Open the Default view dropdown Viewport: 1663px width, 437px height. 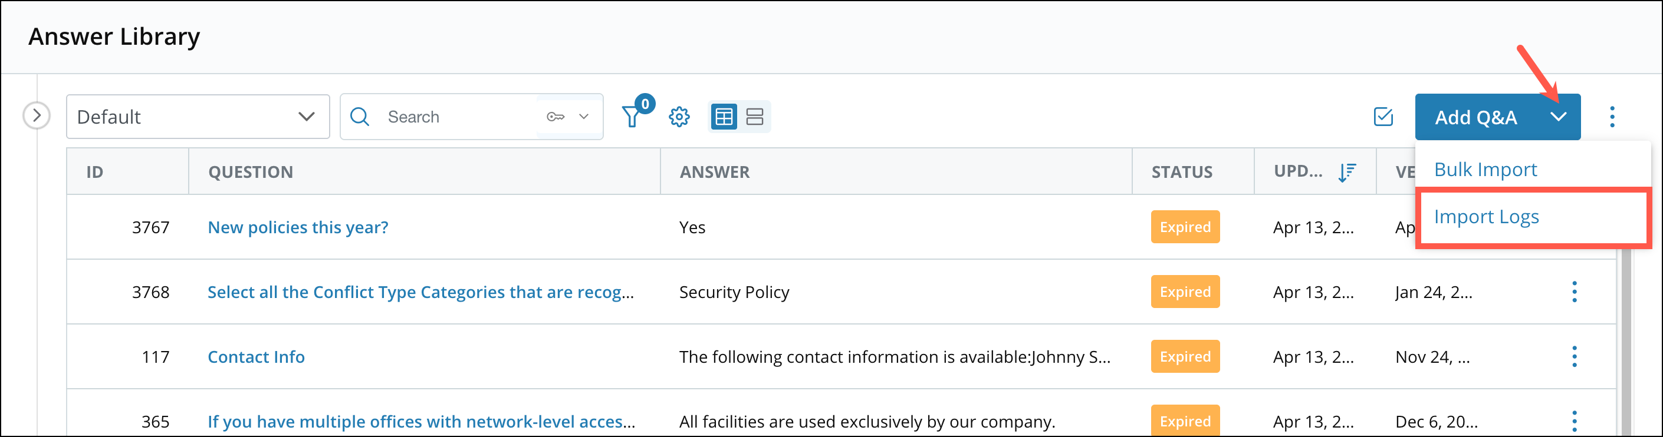click(x=198, y=117)
